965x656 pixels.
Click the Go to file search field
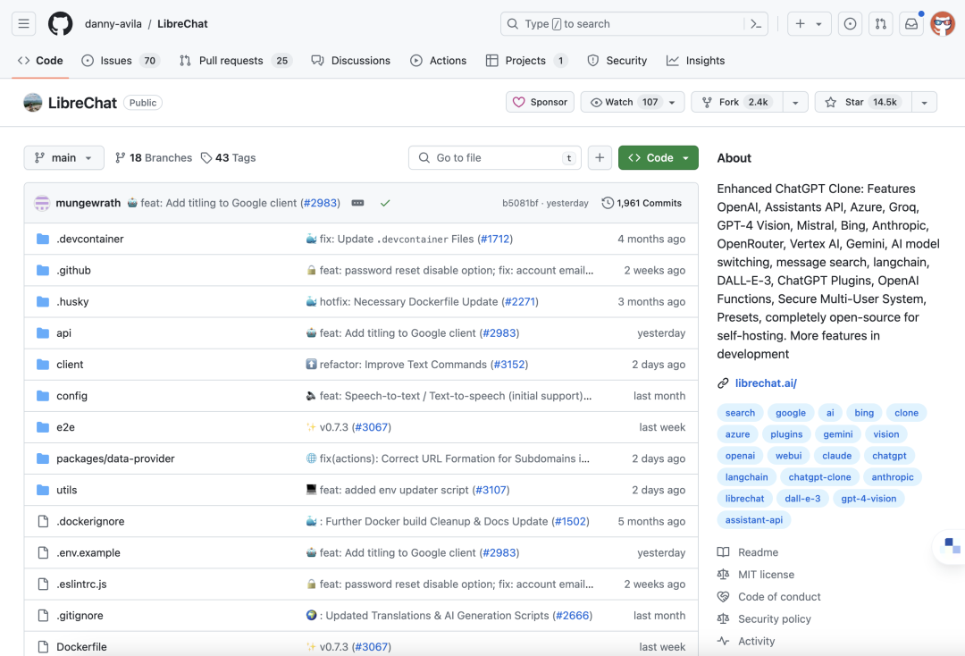(x=495, y=157)
